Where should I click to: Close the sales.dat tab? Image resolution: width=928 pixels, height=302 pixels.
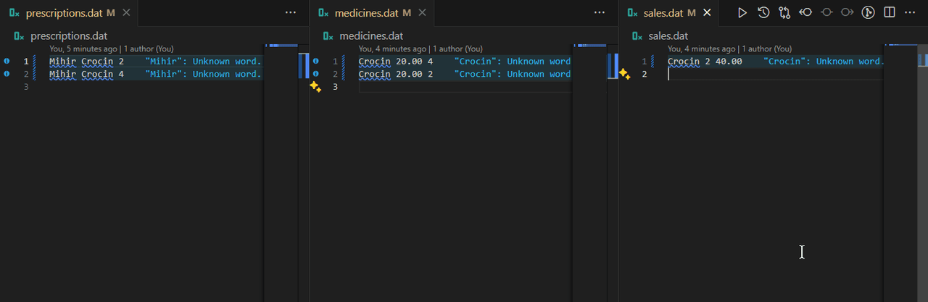coord(707,12)
